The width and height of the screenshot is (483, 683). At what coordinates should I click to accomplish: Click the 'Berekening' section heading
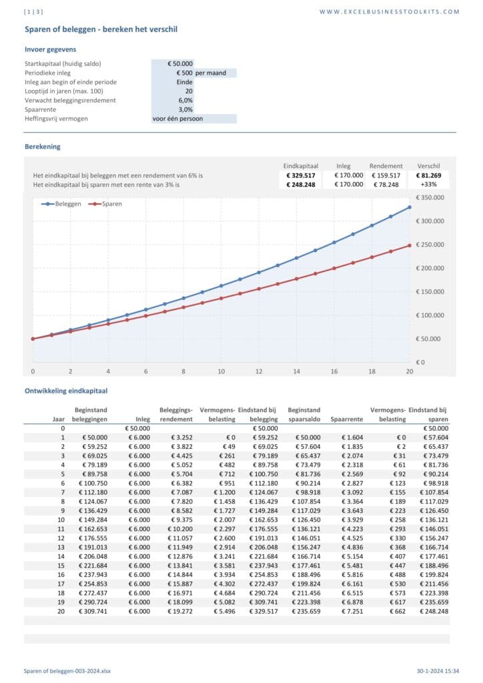pyautogui.click(x=42, y=146)
